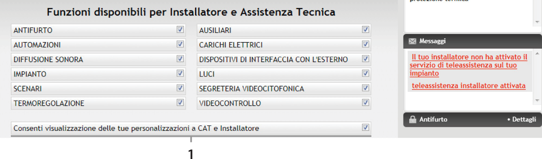542x159 pixels.
Task: Disable the TERMOREGOLAZIONE checkbox
Action: tap(180, 103)
